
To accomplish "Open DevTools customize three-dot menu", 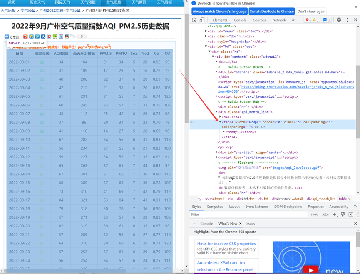I will [x=347, y=20].
